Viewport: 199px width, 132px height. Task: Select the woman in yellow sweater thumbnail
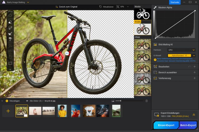[62, 111]
